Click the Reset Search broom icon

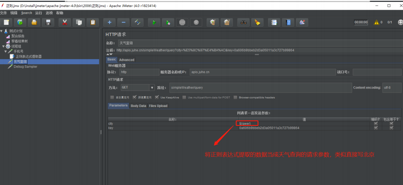tap(257, 23)
